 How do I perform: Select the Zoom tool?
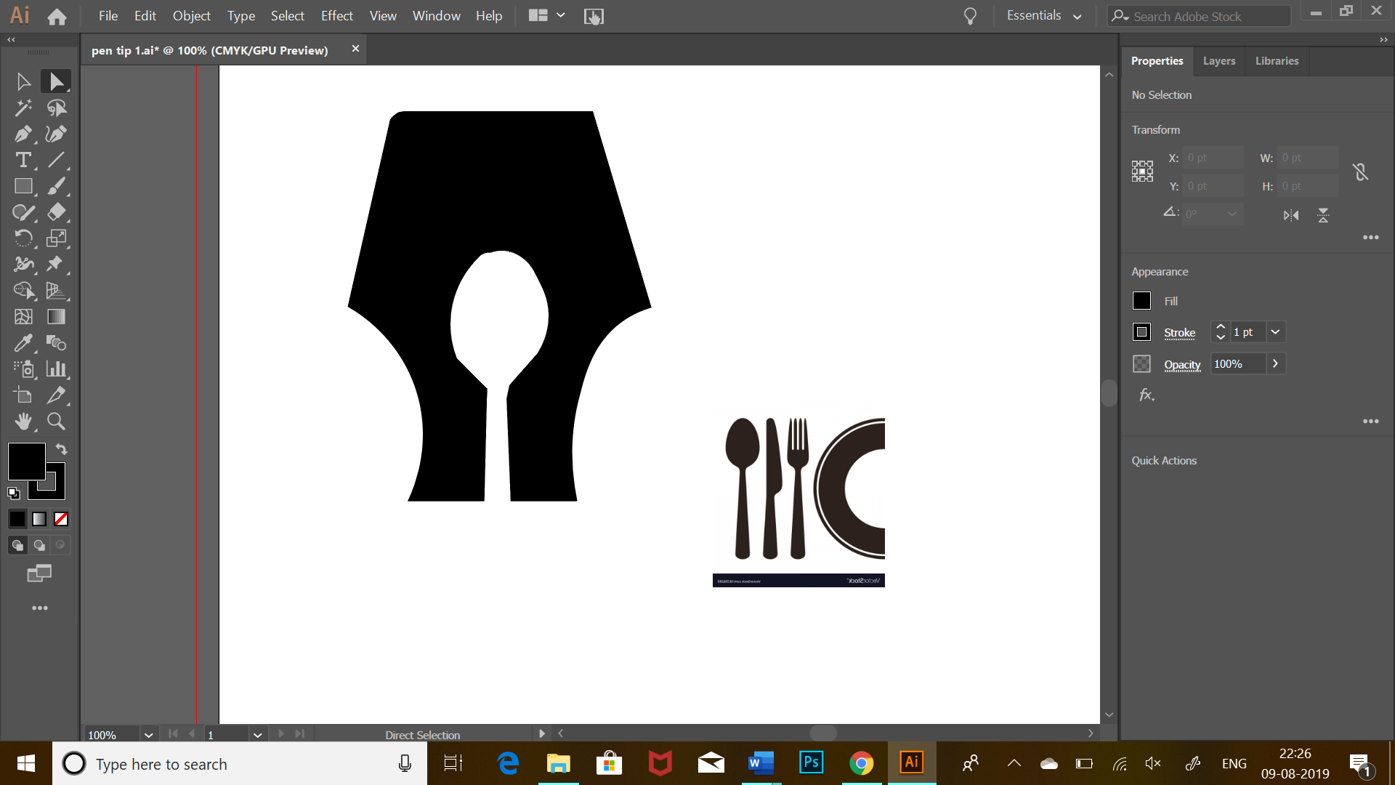click(x=56, y=422)
